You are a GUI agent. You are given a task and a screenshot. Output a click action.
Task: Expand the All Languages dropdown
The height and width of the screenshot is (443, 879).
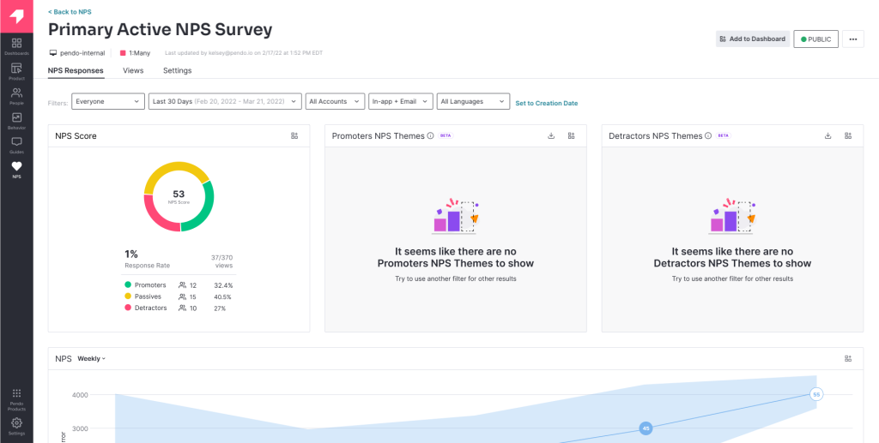click(x=473, y=101)
